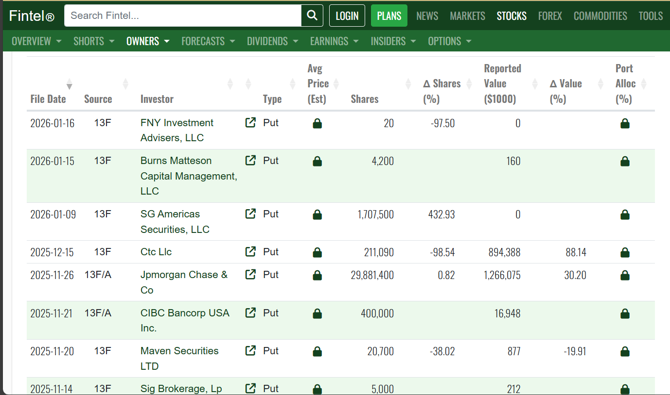Click external link icon beside Ctc Llc
The width and height of the screenshot is (670, 395).
[250, 252]
